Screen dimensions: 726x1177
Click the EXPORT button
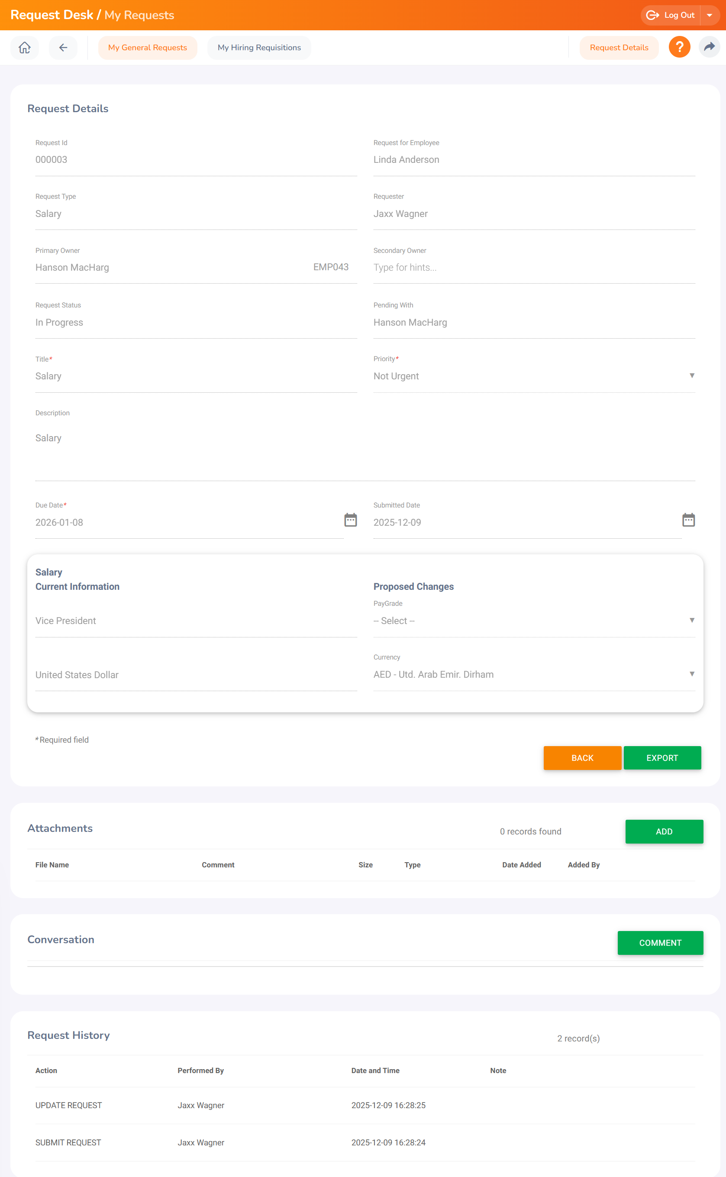coord(661,758)
